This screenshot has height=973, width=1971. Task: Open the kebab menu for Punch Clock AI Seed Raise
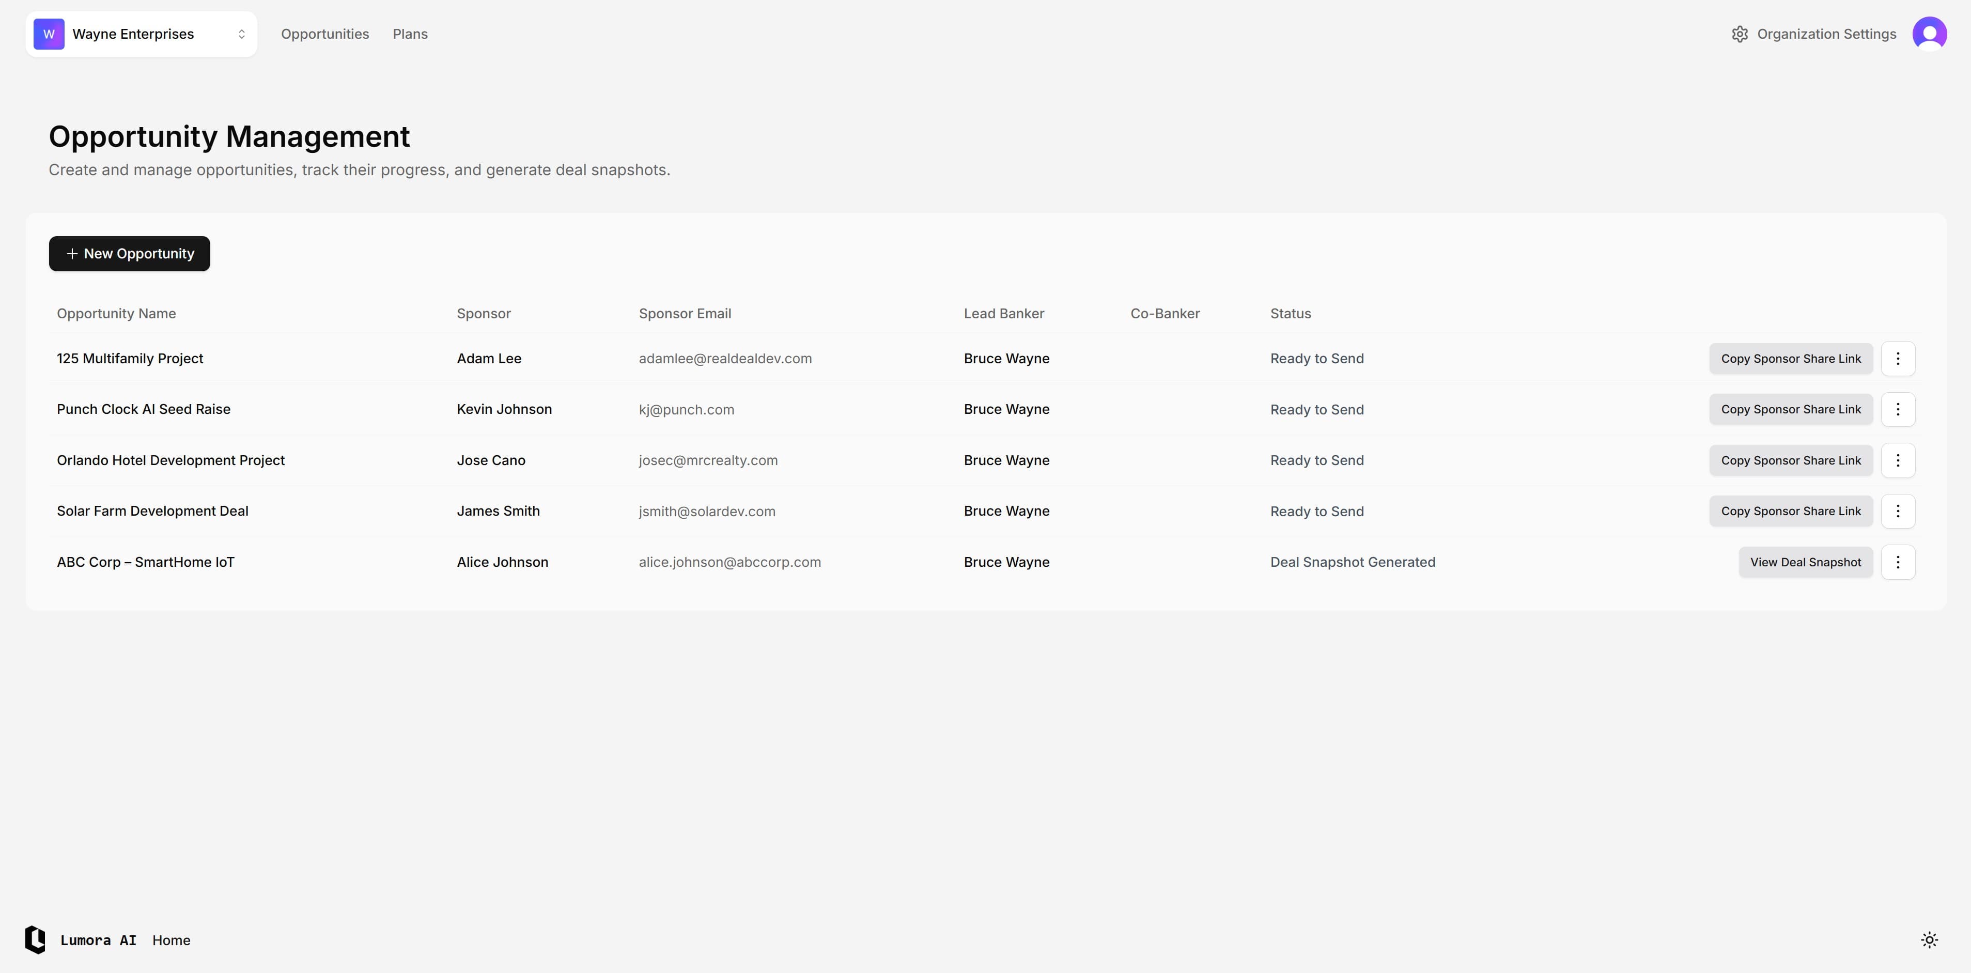coord(1898,409)
